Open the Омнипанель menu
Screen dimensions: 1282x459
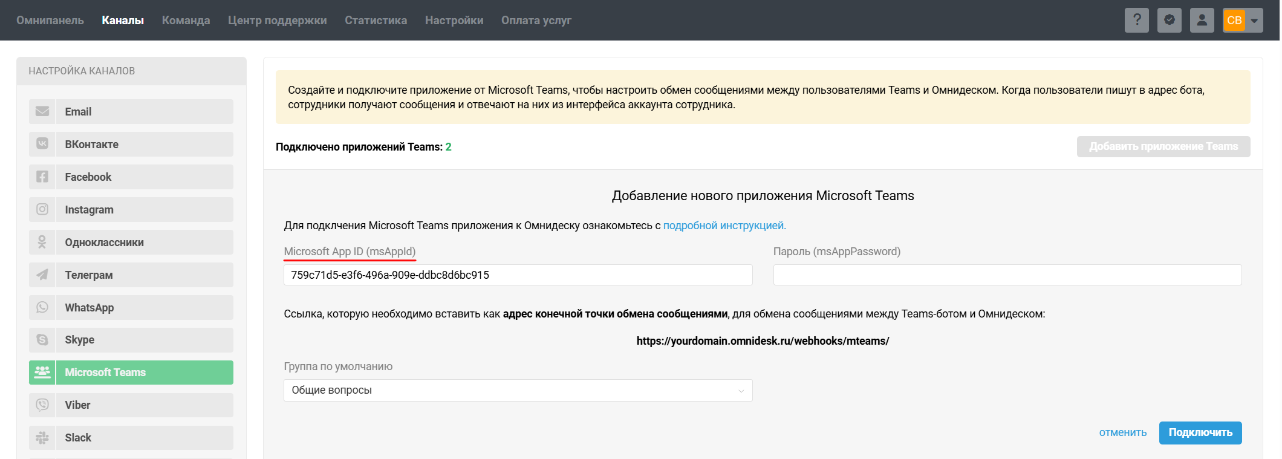click(x=50, y=20)
